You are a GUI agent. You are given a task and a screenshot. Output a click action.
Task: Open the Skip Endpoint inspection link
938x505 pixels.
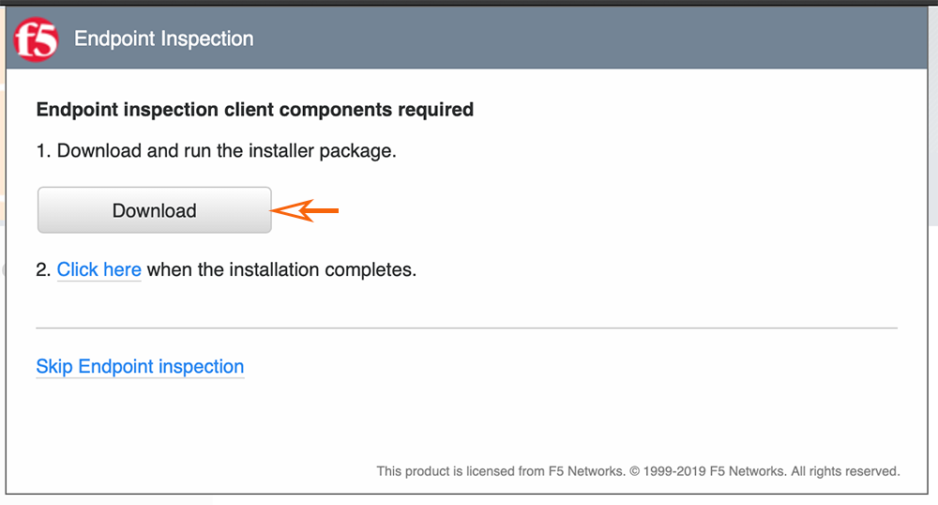[x=140, y=367]
